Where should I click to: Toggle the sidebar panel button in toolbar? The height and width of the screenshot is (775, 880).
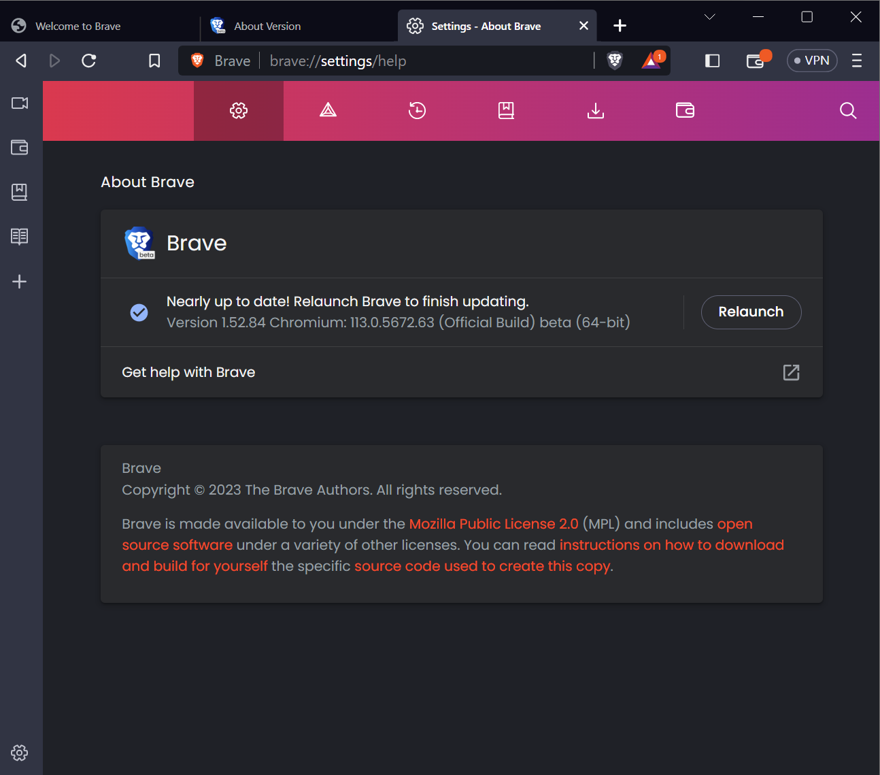coord(712,61)
